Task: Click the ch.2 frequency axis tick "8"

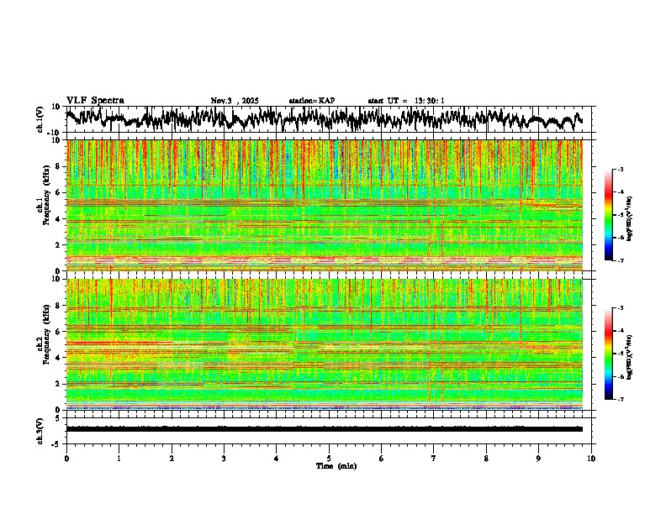Action: coord(59,306)
